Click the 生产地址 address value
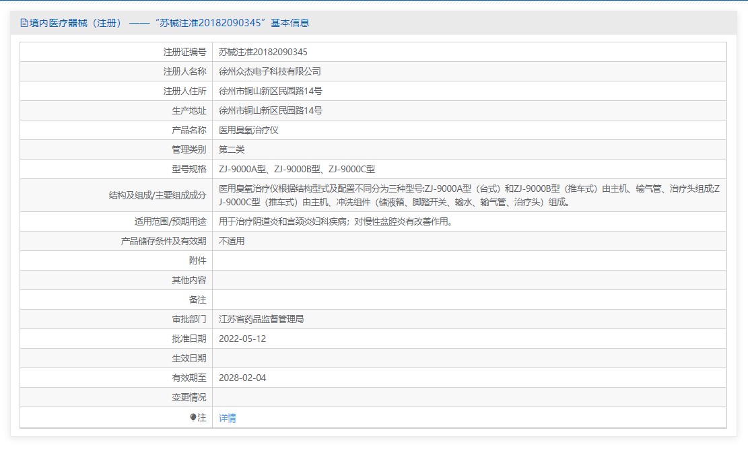Image resolution: width=748 pixels, height=455 pixels. (271, 110)
